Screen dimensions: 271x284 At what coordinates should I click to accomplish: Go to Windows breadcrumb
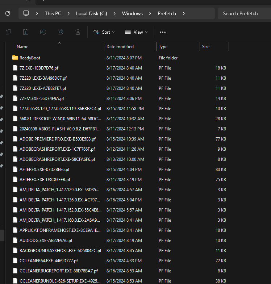[x=133, y=14]
